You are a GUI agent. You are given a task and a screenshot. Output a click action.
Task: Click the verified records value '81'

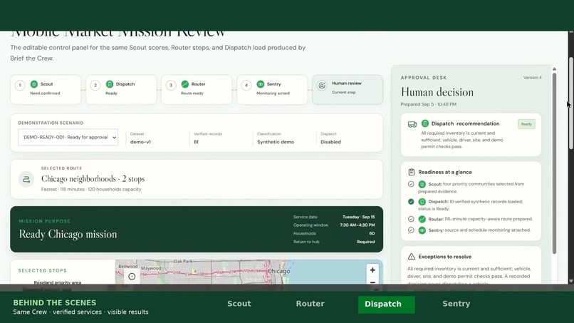197,142
